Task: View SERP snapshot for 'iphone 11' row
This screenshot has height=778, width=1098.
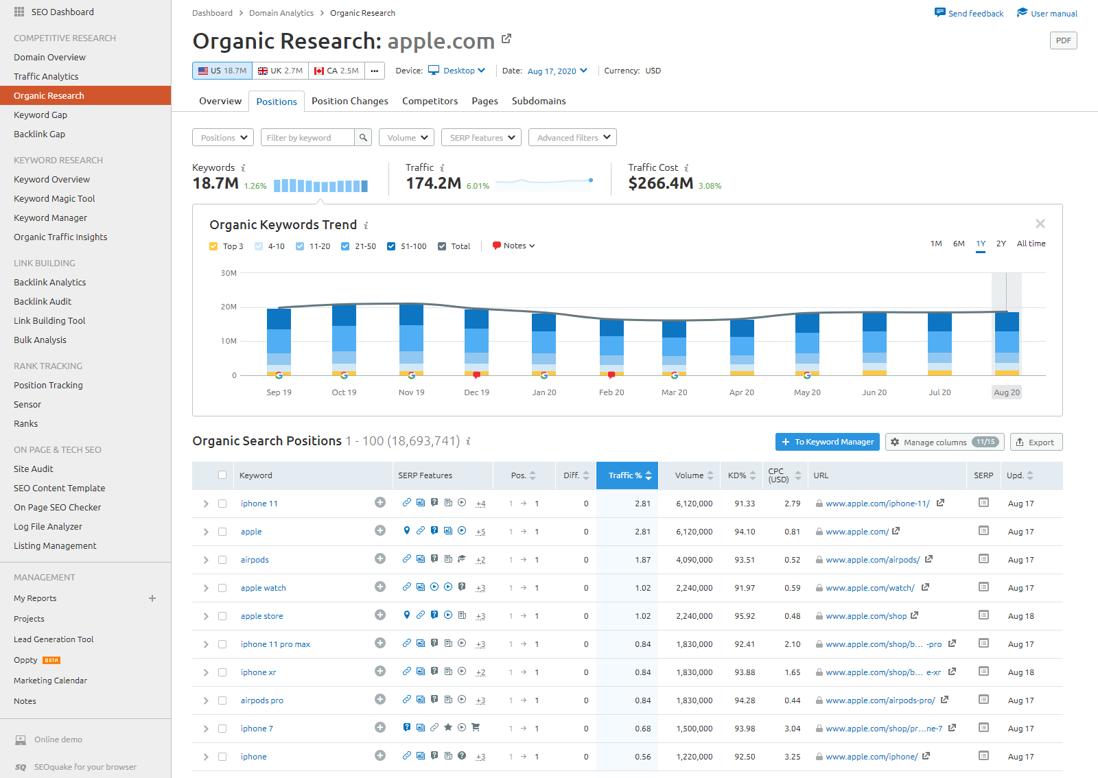Action: pos(983,502)
